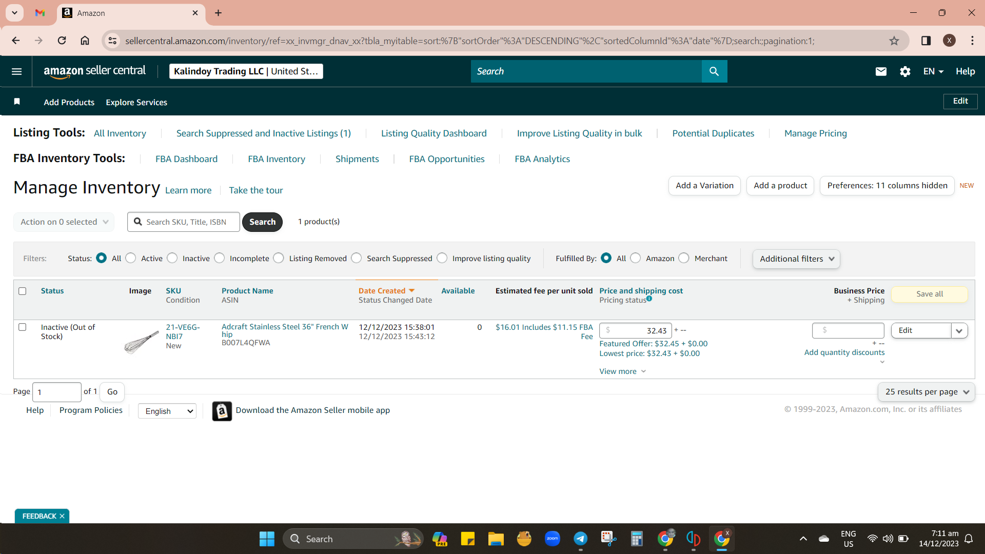Select the Incomplete status filter
Viewport: 985px width, 554px height.
[220, 258]
